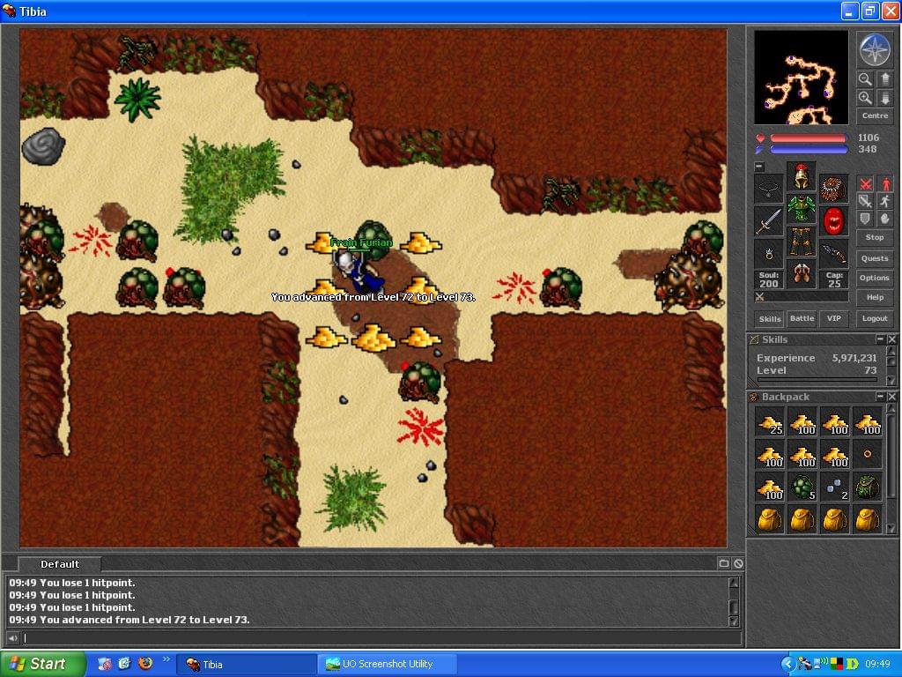Toggle stand while fighting mode
This screenshot has height=677, width=902.
[885, 184]
